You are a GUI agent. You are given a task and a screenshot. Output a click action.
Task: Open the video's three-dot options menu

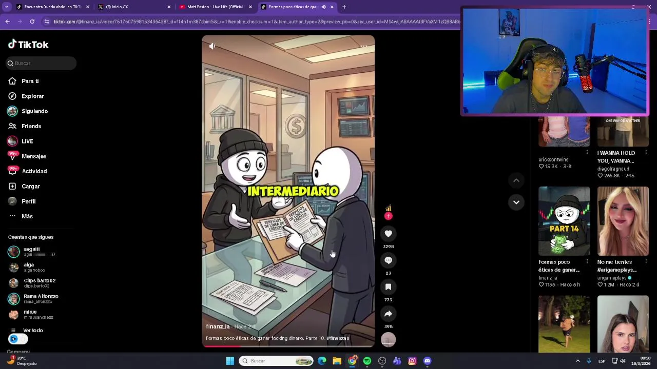(x=363, y=46)
